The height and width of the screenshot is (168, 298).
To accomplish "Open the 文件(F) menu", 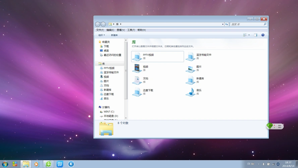I will pos(100,30).
